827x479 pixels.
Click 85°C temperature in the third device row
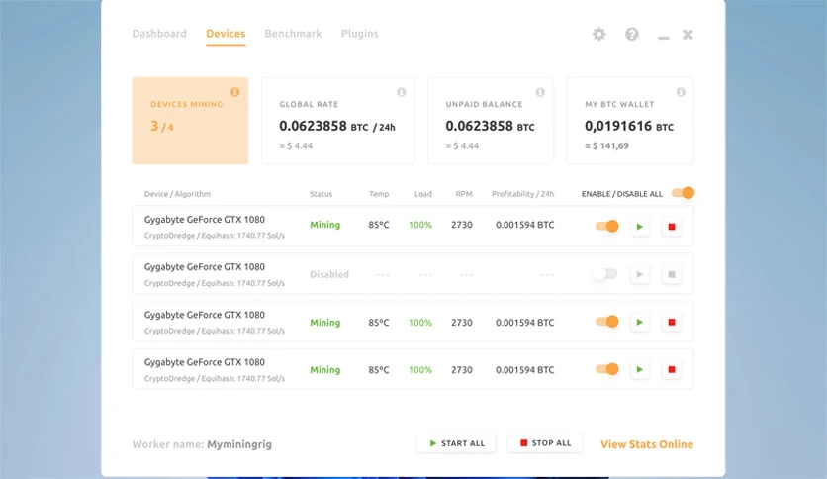coord(379,323)
